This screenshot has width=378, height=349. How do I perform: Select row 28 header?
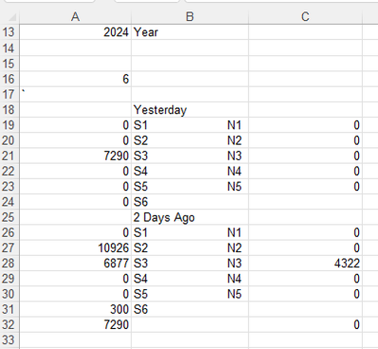(9, 264)
